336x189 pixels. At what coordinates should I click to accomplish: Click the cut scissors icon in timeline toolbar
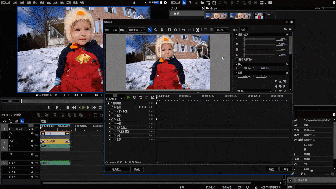pyautogui.click(x=63, y=115)
